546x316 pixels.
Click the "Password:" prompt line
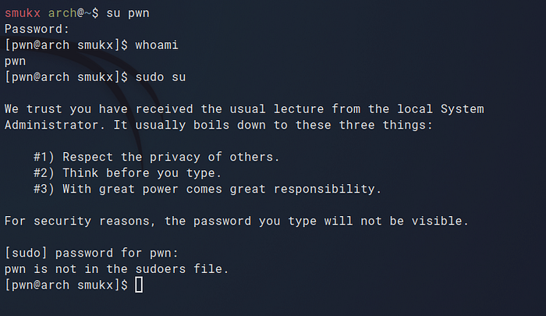point(33,29)
